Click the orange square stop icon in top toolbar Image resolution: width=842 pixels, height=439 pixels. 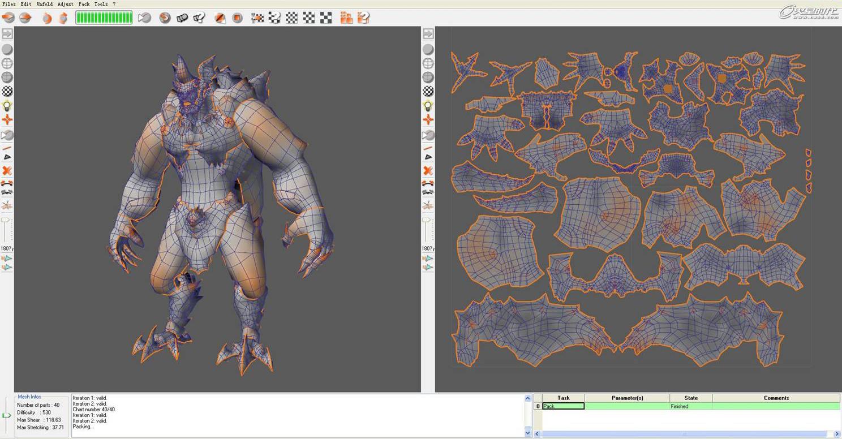point(238,18)
